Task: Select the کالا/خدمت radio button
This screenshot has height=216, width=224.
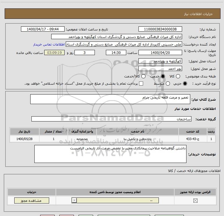Action: click(x=143, y=76)
